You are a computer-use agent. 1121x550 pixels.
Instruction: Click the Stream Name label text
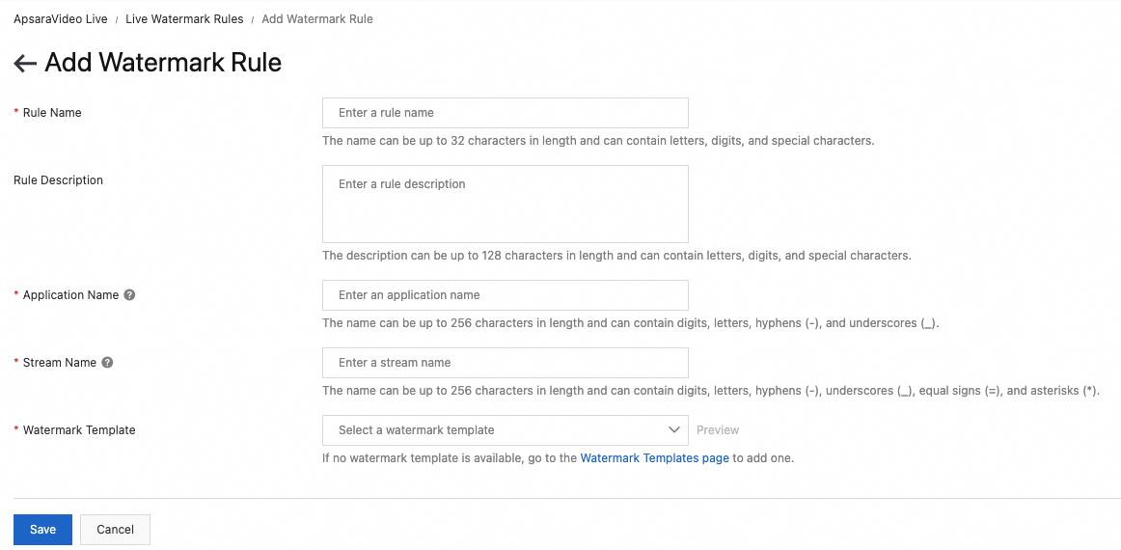click(60, 363)
